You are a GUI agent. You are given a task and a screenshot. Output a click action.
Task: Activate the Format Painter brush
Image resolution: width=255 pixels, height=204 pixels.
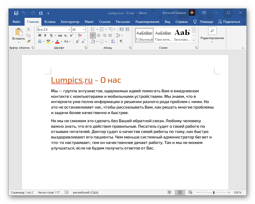point(29,41)
